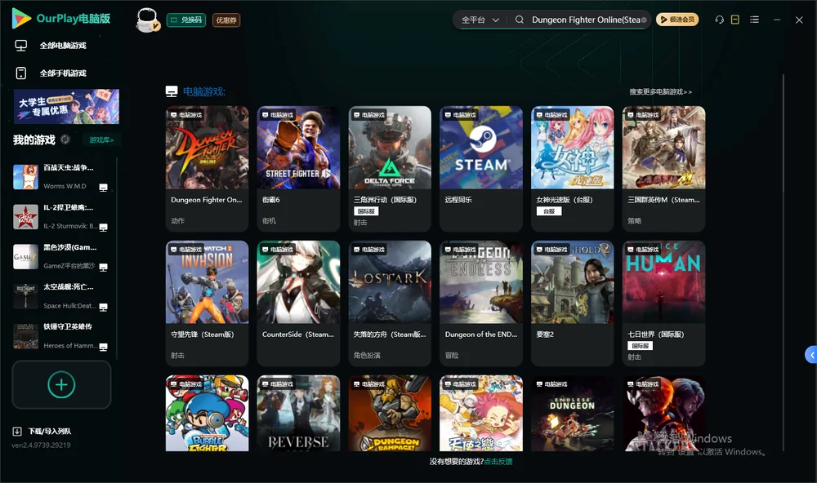Click the OurPlay logo

[x=61, y=19]
